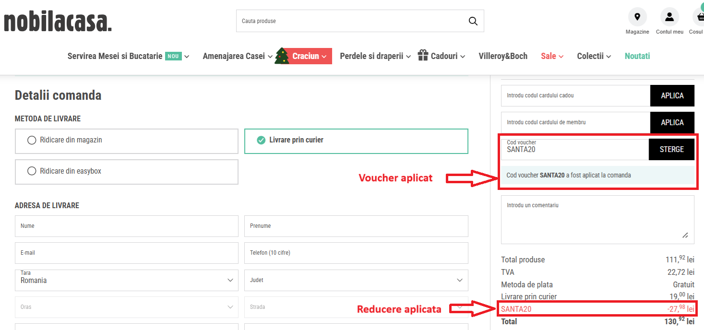Click the Total 130,92 lei value
This screenshot has width=704, height=330.
(679, 321)
